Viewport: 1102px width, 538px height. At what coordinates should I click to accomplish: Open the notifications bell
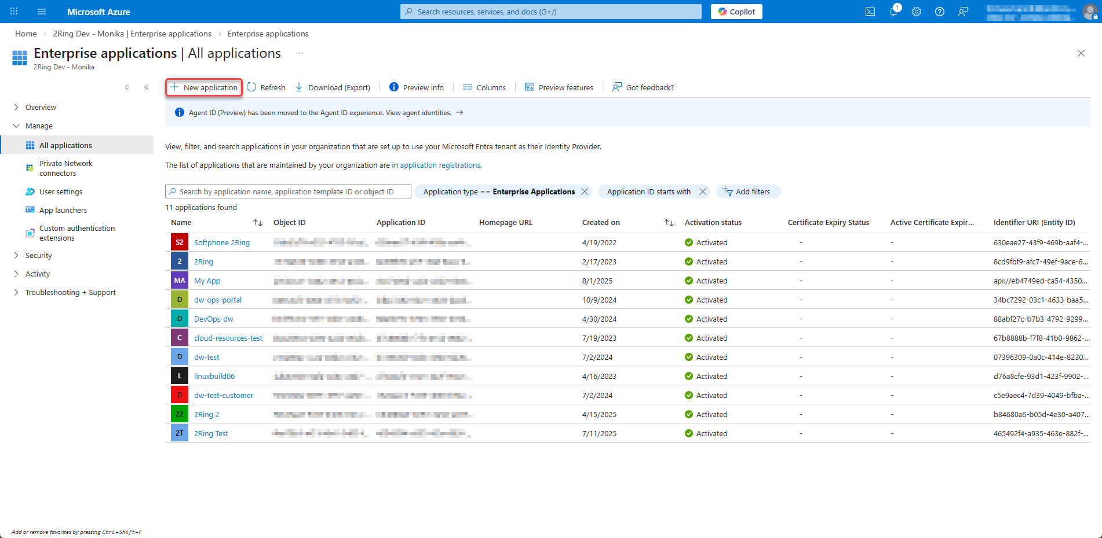pyautogui.click(x=893, y=12)
